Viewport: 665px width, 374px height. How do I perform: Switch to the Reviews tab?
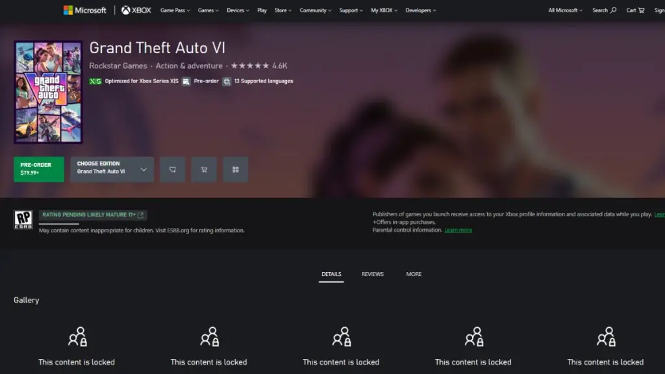[372, 275]
